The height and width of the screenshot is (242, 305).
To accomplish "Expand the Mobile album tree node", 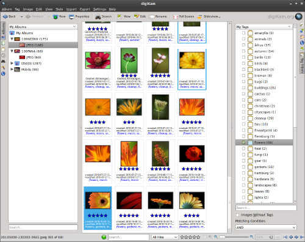I will point(12,69).
